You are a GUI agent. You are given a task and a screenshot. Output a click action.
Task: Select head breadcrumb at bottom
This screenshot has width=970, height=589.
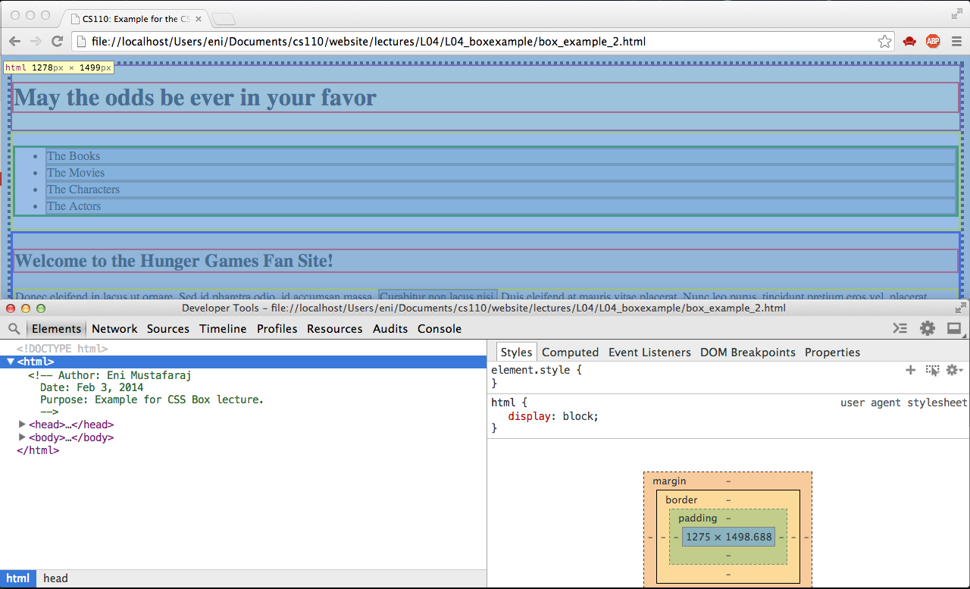click(x=55, y=578)
